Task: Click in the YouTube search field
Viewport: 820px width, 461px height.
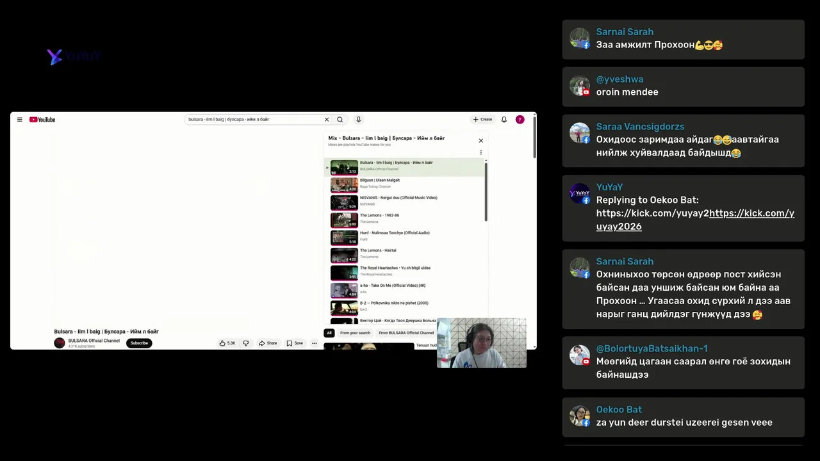Action: pyautogui.click(x=254, y=120)
